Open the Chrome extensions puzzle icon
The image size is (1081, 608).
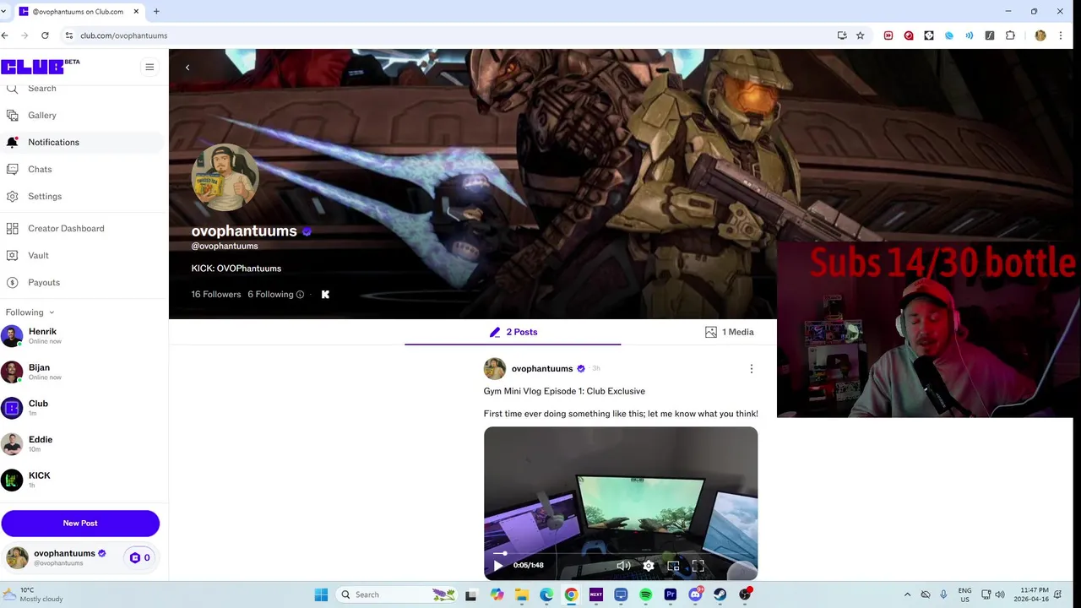click(1010, 35)
